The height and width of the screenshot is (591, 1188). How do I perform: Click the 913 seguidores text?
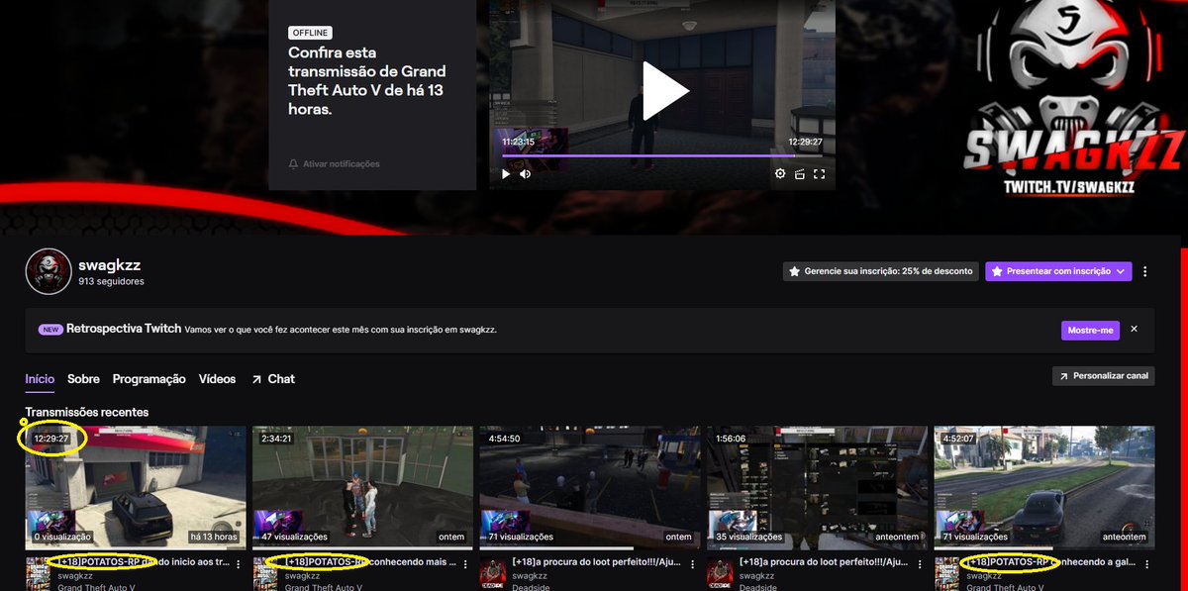(x=112, y=282)
